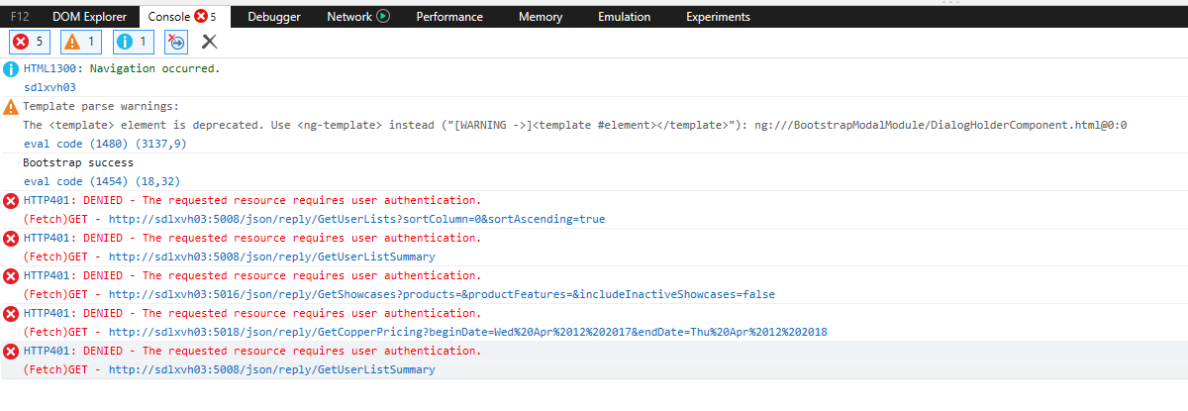Switch to the Emulation tab
The width and height of the screenshot is (1188, 411).
(x=625, y=17)
